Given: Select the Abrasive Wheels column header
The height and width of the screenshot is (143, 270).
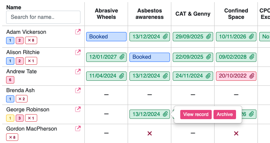Looking at the screenshot, I should pos(106,14).
